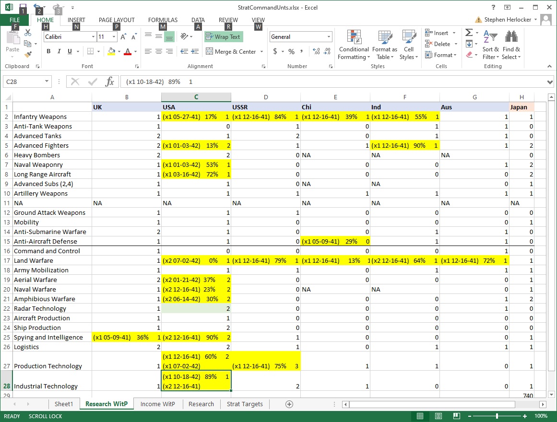Image resolution: width=557 pixels, height=422 pixels.
Task: Switch to INSERT ribbon tab
Action: (76, 20)
